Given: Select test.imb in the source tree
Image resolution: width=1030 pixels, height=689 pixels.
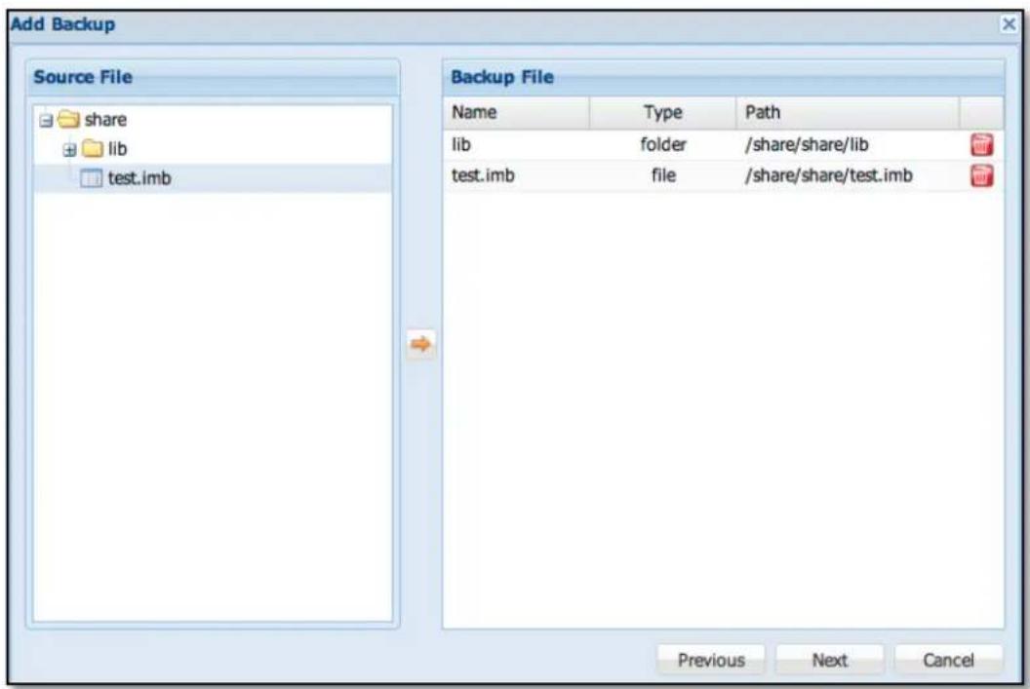Looking at the screenshot, I should coord(139,177).
